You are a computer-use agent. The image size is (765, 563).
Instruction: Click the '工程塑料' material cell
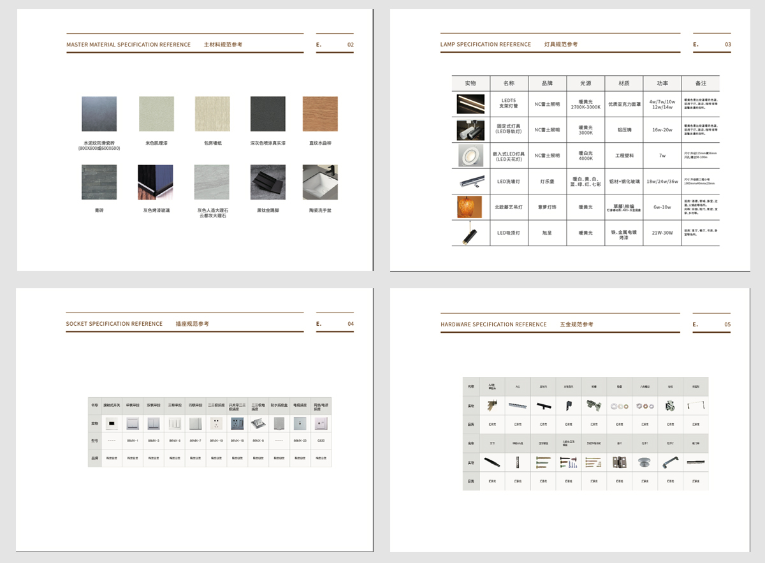[624, 156]
